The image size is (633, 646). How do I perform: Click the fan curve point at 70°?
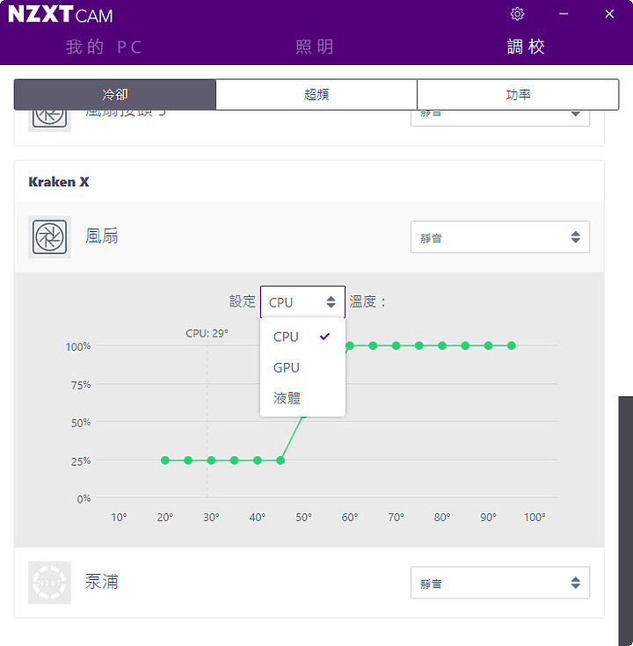pyautogui.click(x=396, y=345)
